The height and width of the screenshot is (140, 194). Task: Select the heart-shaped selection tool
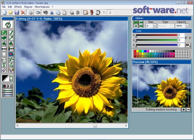(x=11, y=54)
